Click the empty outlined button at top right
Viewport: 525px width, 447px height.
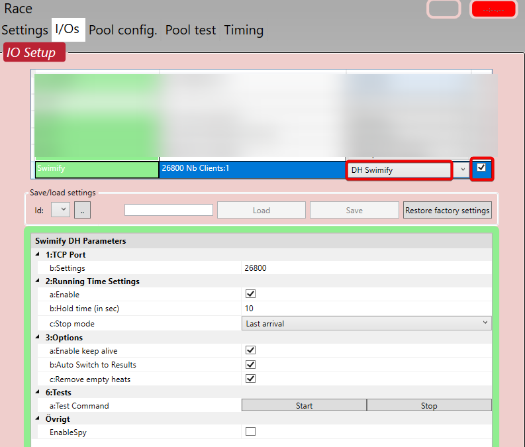pyautogui.click(x=444, y=9)
